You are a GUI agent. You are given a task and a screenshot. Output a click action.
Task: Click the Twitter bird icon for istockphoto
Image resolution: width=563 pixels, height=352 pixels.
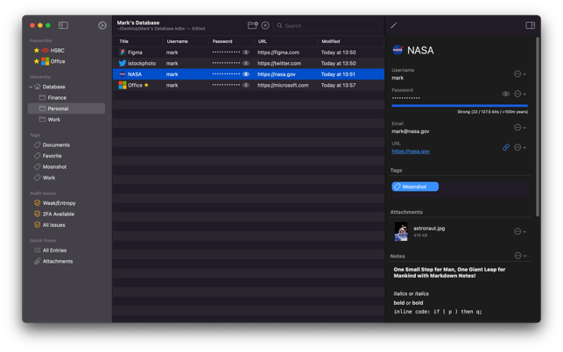click(123, 63)
